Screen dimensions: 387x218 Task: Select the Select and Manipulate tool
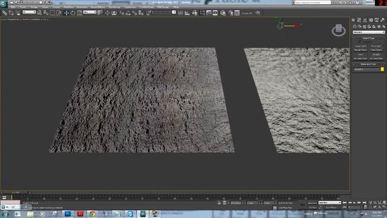pos(107,13)
